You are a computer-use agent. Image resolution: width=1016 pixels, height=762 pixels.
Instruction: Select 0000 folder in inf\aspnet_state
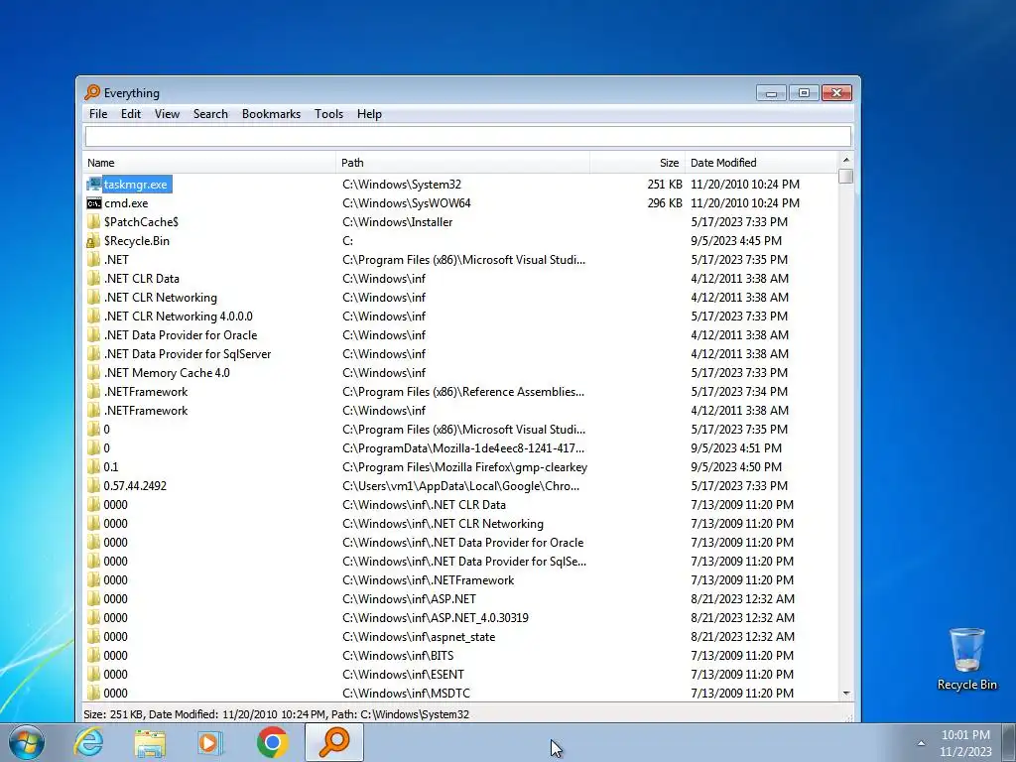(115, 637)
